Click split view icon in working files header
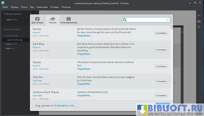This screenshot has height=116, width=204. (x=36, y=14)
